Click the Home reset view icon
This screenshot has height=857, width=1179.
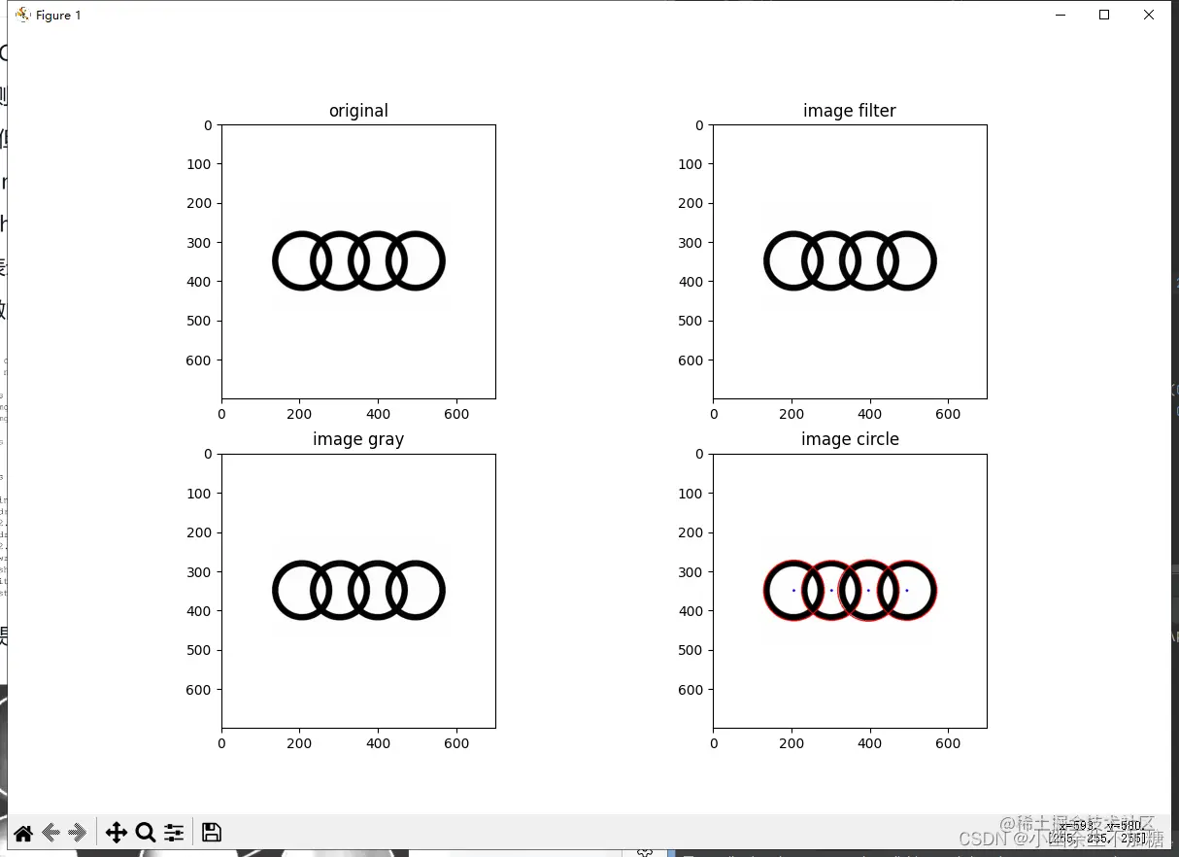click(23, 833)
